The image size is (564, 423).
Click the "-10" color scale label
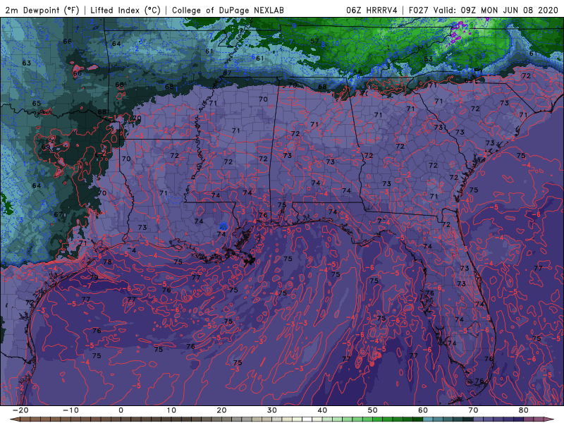click(70, 410)
